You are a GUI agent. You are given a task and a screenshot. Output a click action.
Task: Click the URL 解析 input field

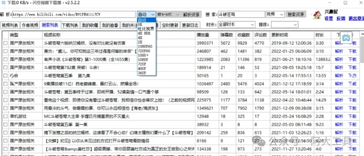74,14
